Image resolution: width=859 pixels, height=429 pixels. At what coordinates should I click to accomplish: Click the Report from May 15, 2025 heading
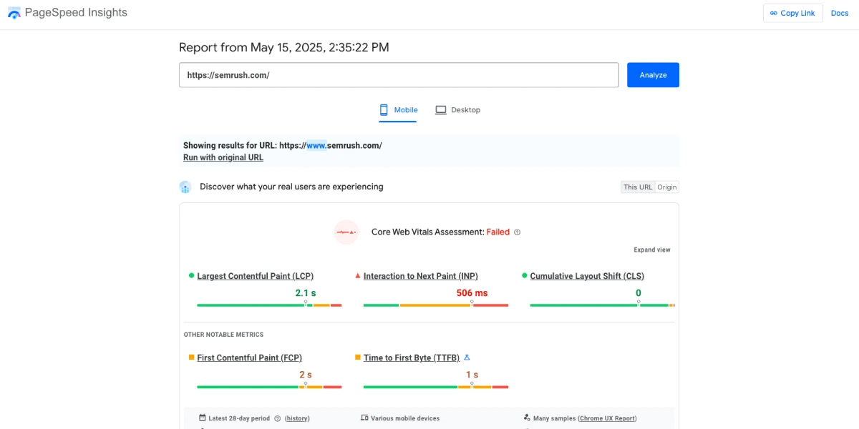click(284, 48)
